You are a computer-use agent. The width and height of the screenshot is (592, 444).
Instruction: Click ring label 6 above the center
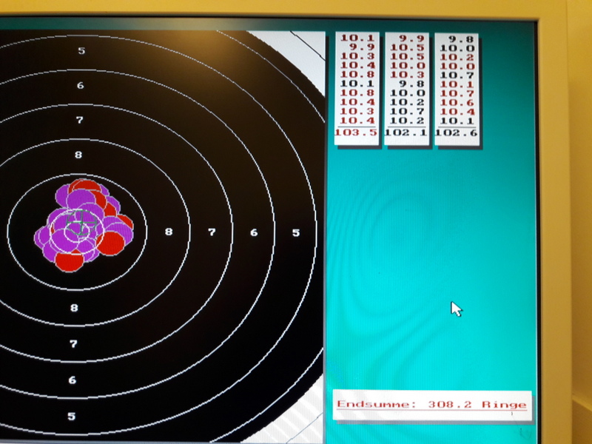(x=80, y=86)
